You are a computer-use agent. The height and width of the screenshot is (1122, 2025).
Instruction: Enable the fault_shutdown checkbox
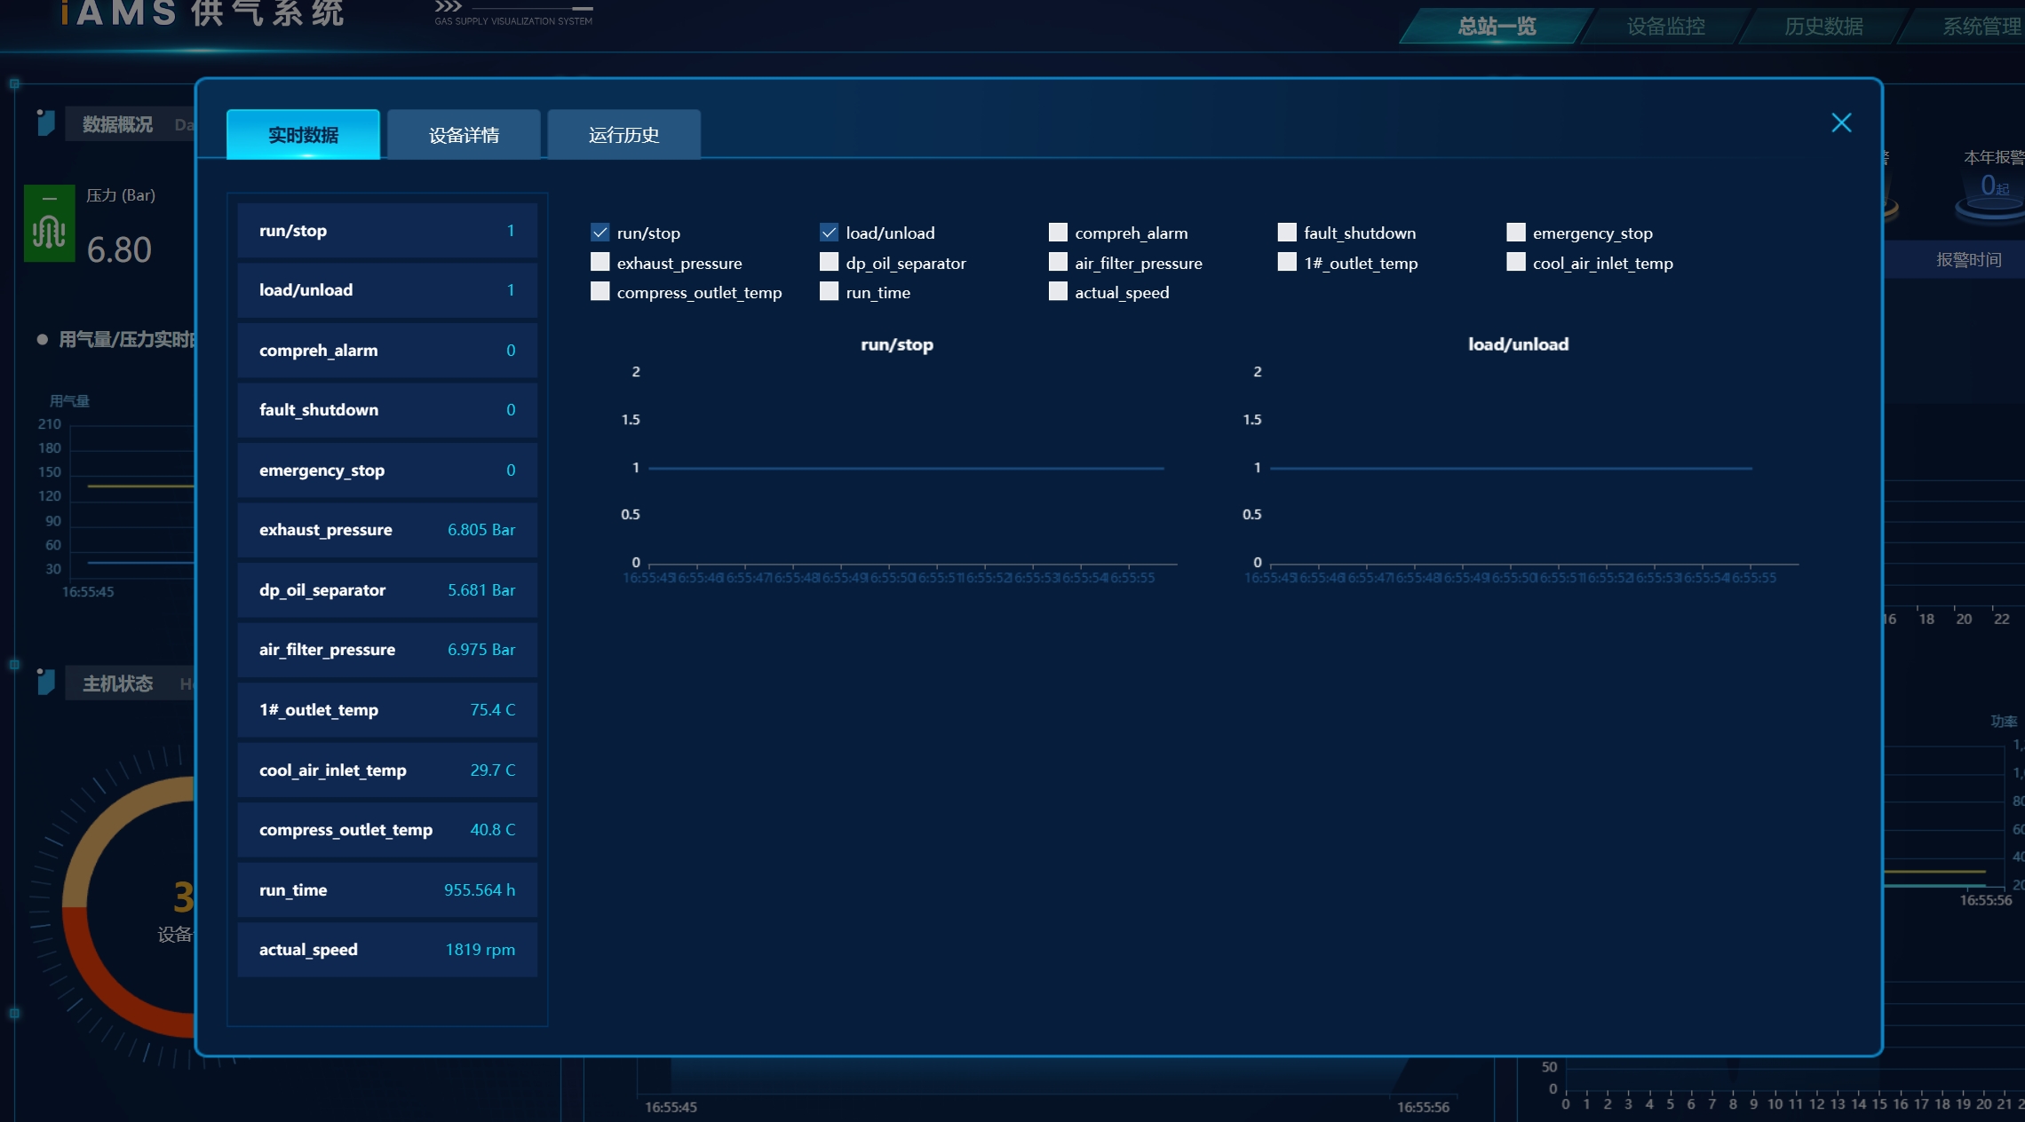(1287, 233)
